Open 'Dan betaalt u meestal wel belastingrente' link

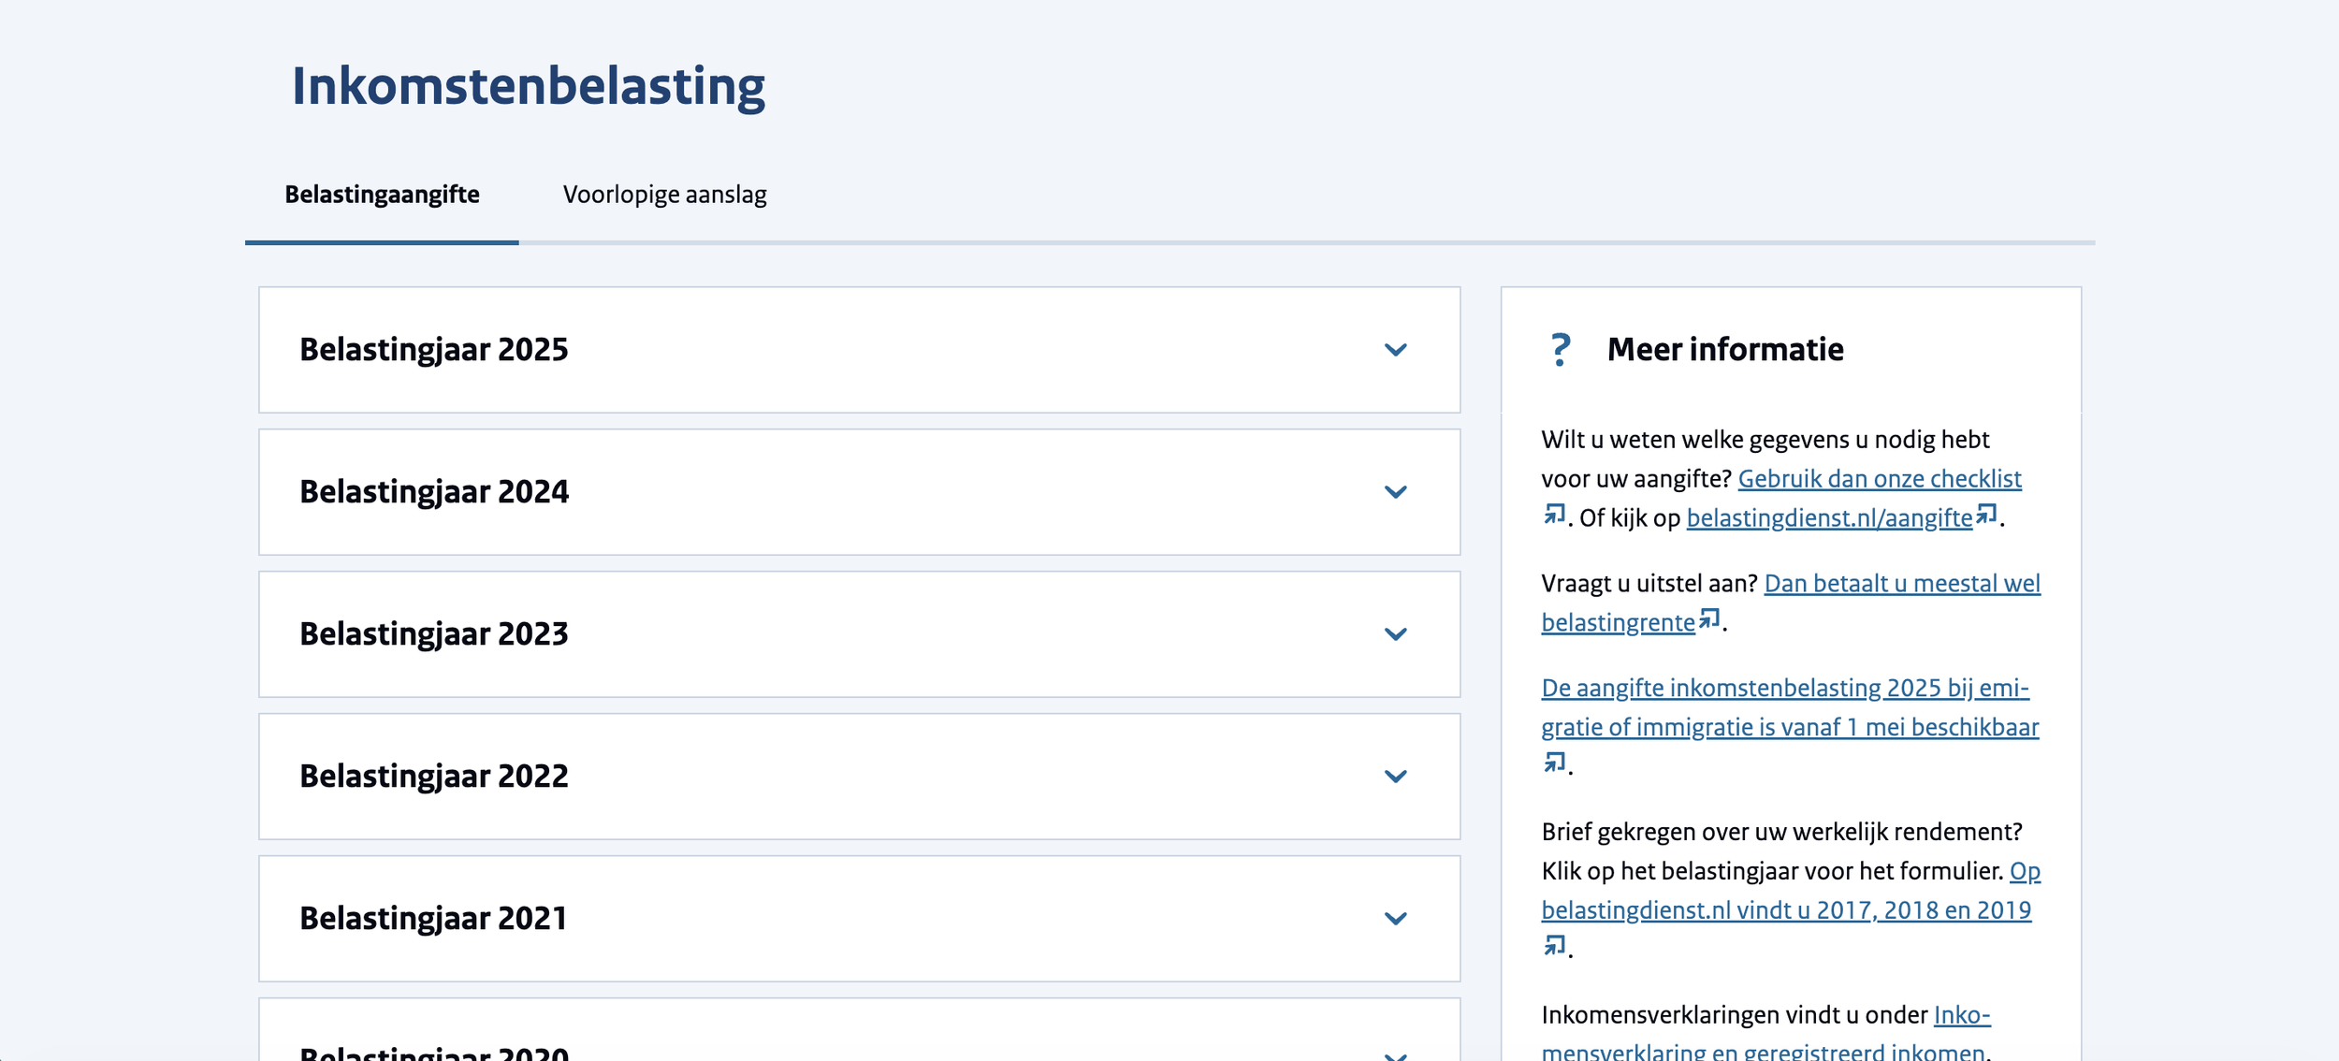tap(1901, 584)
